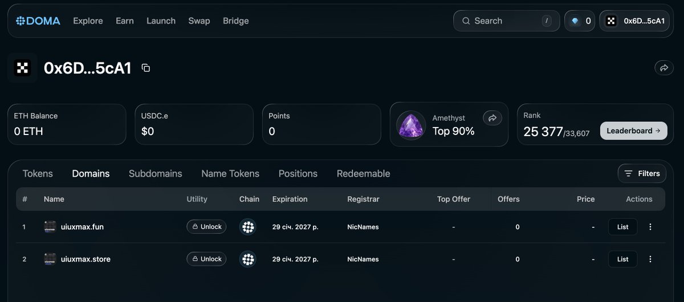Click the Amethyst gem image
684x302 pixels.
411,125
